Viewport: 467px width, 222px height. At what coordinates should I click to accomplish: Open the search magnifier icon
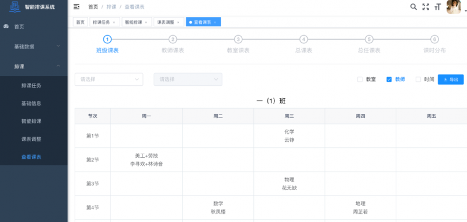(x=413, y=7)
